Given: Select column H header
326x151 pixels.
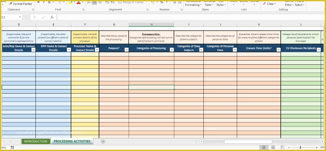Looking at the screenshot, I should (x=151, y=25).
